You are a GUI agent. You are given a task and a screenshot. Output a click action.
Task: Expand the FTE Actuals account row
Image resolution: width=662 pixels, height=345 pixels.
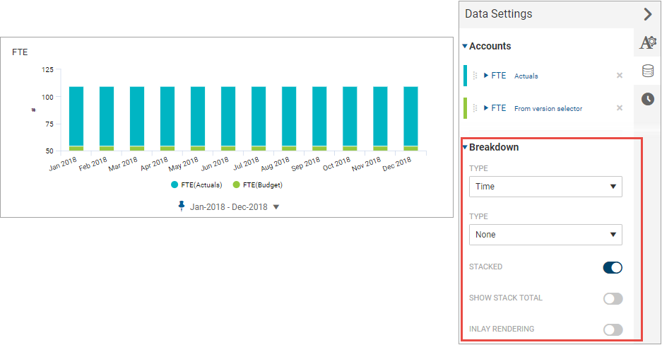(486, 76)
